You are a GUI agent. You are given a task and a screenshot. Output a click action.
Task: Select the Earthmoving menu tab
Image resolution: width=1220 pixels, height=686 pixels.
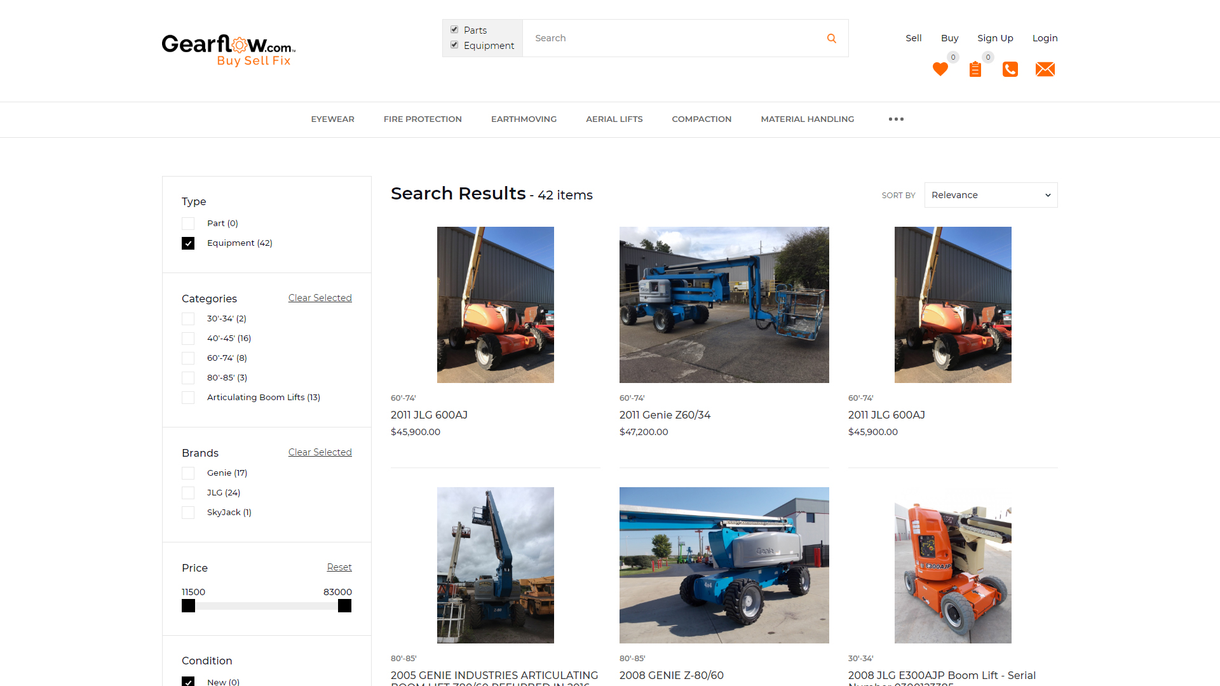point(524,119)
